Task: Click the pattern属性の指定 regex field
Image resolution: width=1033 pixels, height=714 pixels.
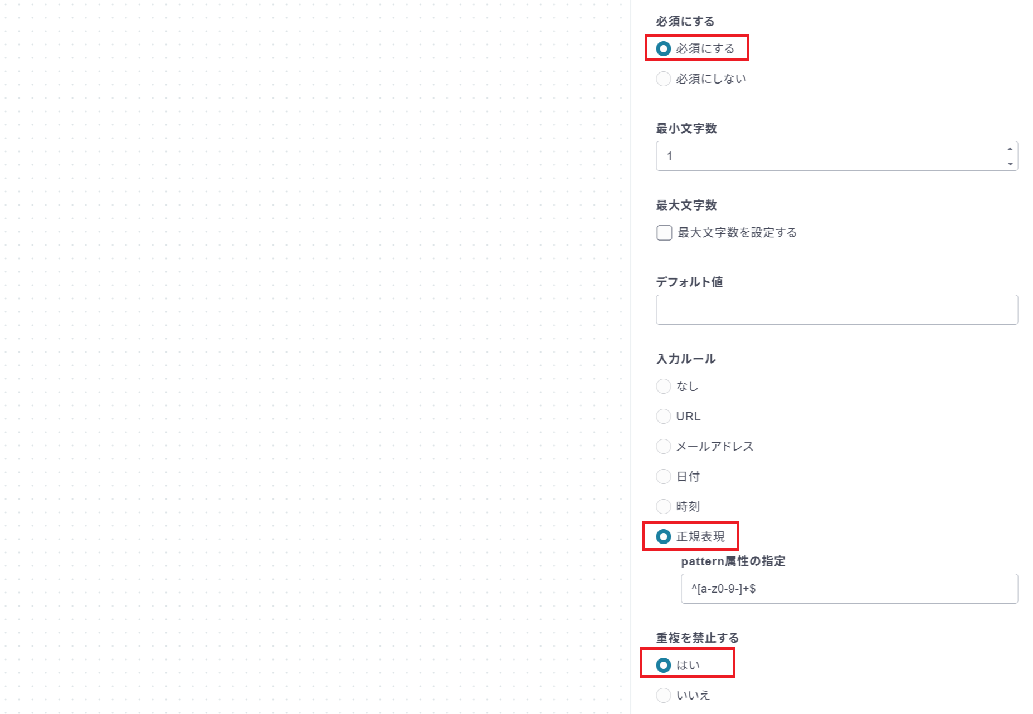Action: pyautogui.click(x=849, y=589)
